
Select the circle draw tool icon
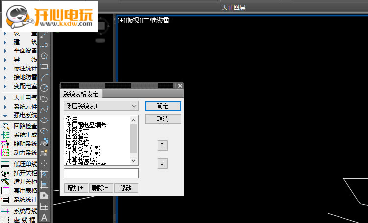coord(44,88)
